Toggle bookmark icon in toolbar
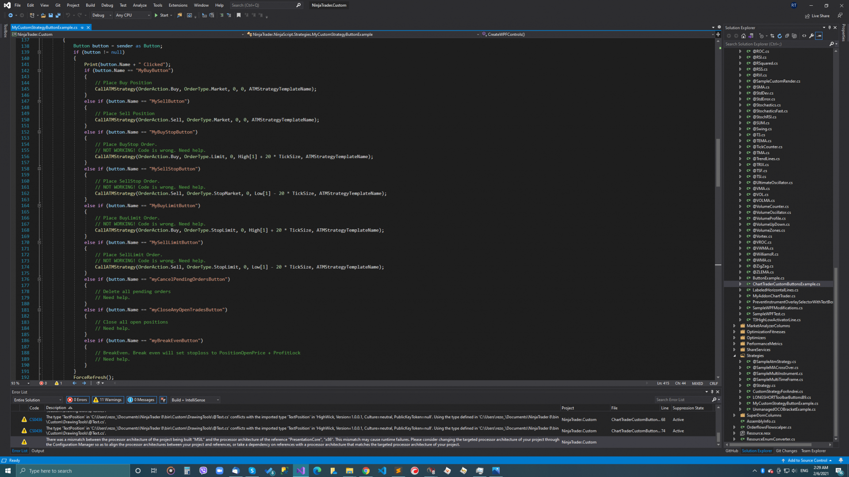 coord(239,15)
